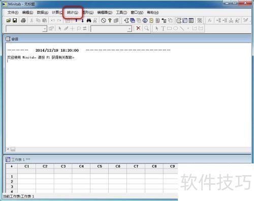Click the Paste clipboard icon

point(44,20)
